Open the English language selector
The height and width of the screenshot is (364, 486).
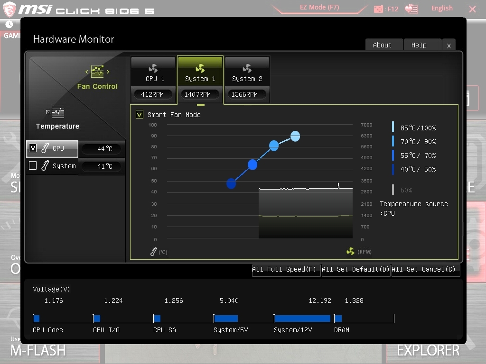pos(442,9)
